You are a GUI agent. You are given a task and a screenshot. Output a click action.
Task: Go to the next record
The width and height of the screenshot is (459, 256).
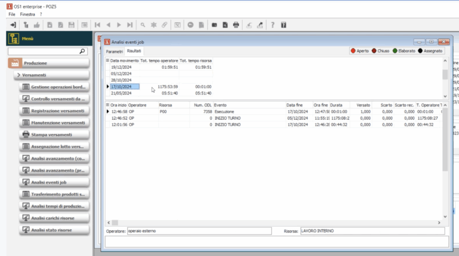coord(119,25)
